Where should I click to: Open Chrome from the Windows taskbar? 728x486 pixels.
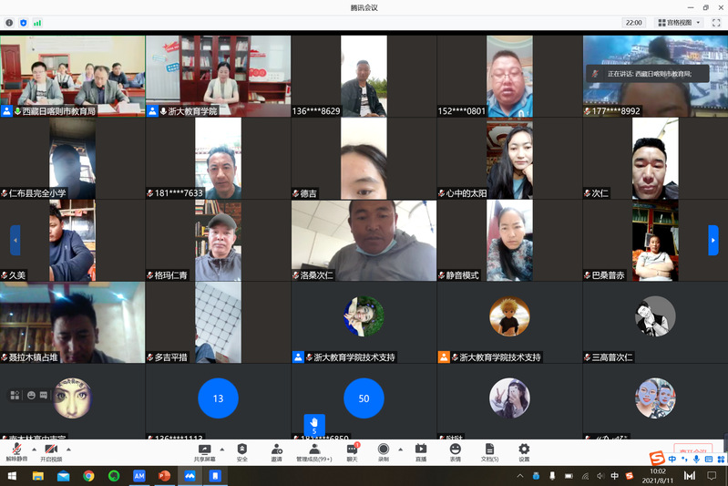tap(88, 476)
